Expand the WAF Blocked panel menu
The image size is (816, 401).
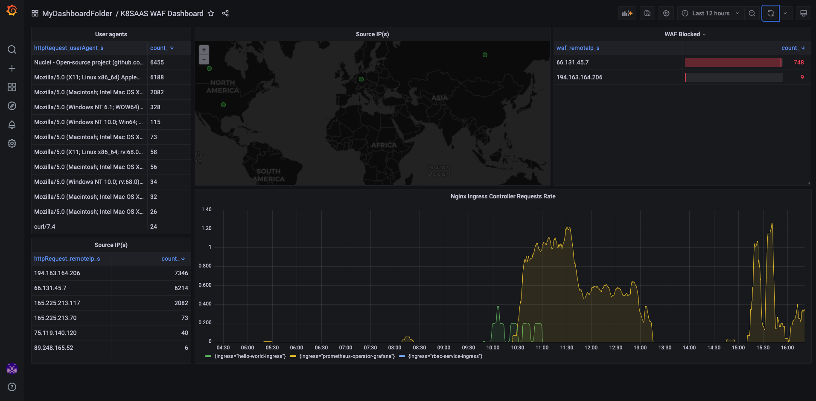pyautogui.click(x=704, y=35)
